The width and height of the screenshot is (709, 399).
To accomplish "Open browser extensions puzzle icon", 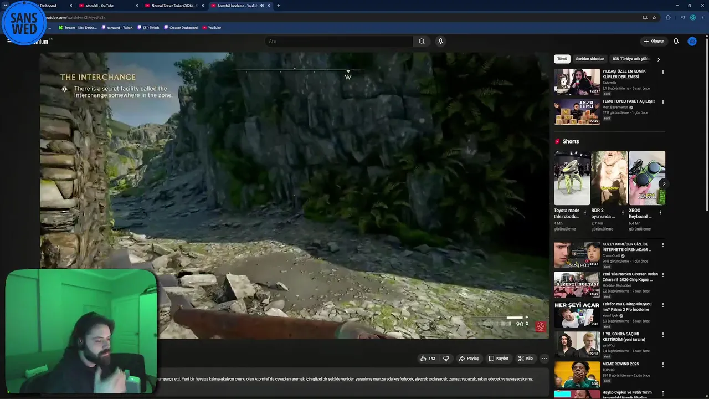I will 668,17.
